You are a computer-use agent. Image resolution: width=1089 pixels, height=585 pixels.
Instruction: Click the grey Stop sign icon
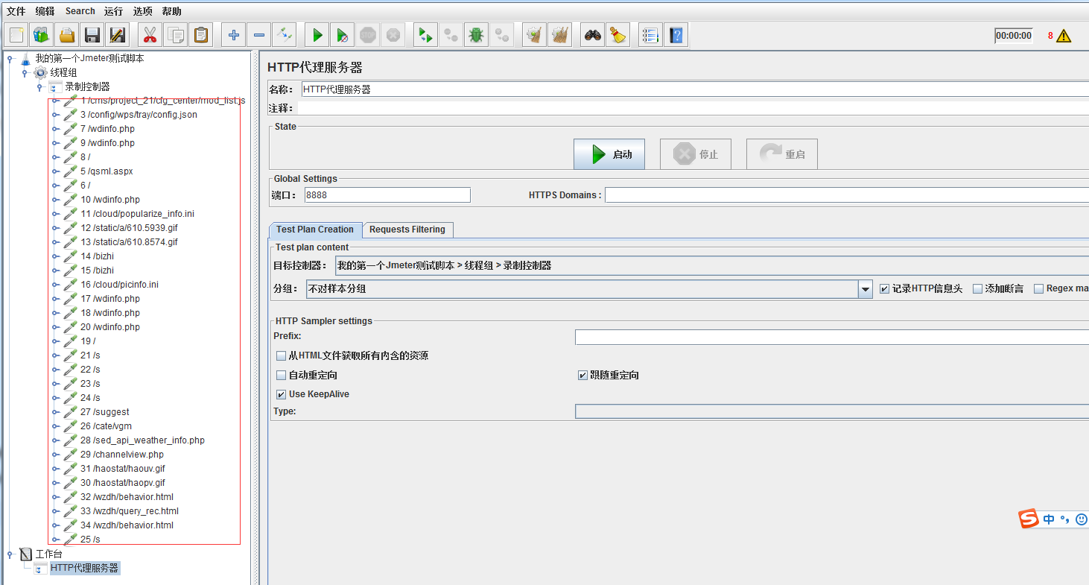click(368, 34)
